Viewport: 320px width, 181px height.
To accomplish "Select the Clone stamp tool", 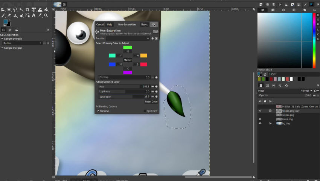I will (x=15, y=15).
